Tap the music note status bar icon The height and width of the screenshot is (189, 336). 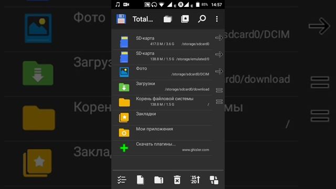[x=118, y=5]
